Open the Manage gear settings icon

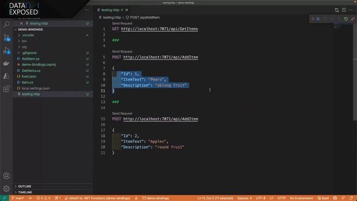click(6, 189)
